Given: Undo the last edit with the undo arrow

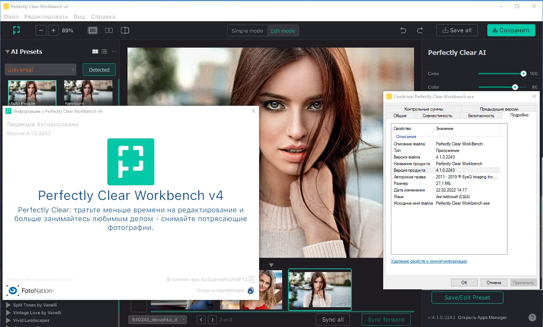Looking at the screenshot, I should [403, 30].
